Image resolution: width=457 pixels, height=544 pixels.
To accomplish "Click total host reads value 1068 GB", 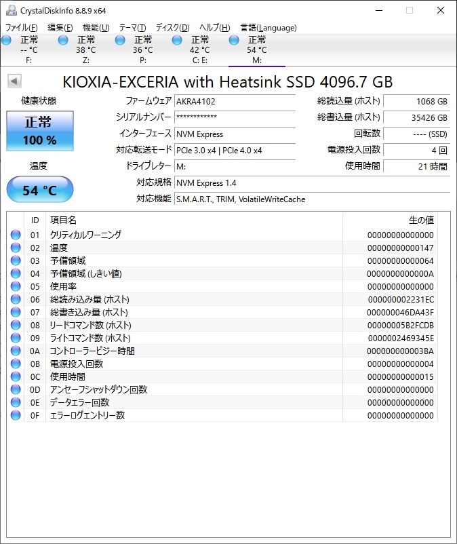I will click(x=417, y=101).
